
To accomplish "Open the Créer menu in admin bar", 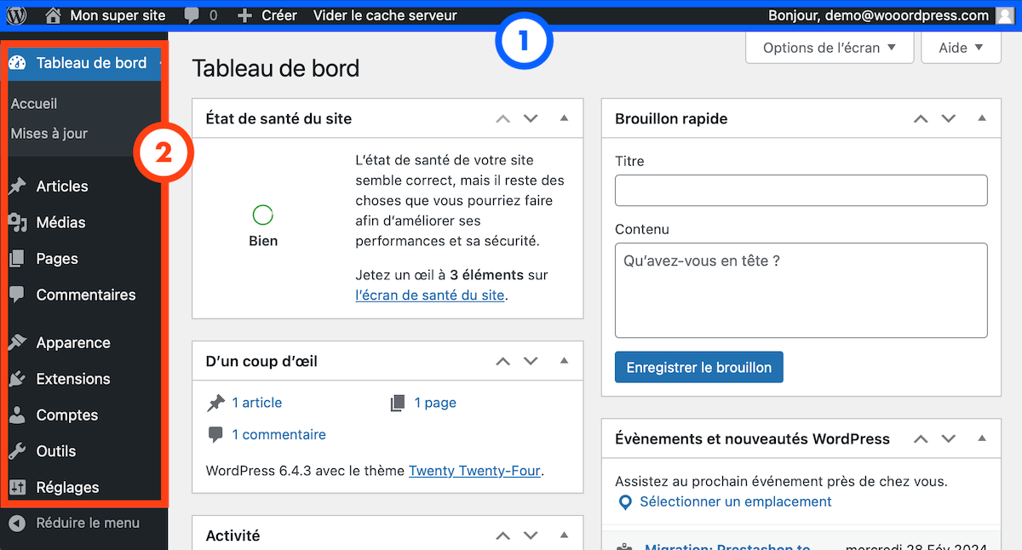I will 279,15.
